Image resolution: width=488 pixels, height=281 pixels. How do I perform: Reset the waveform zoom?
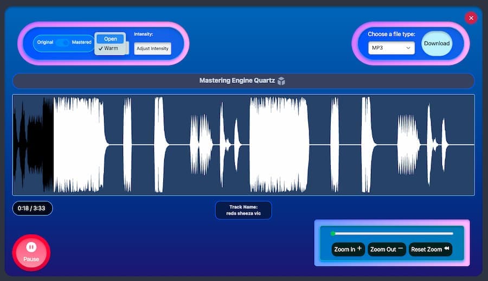coord(430,250)
